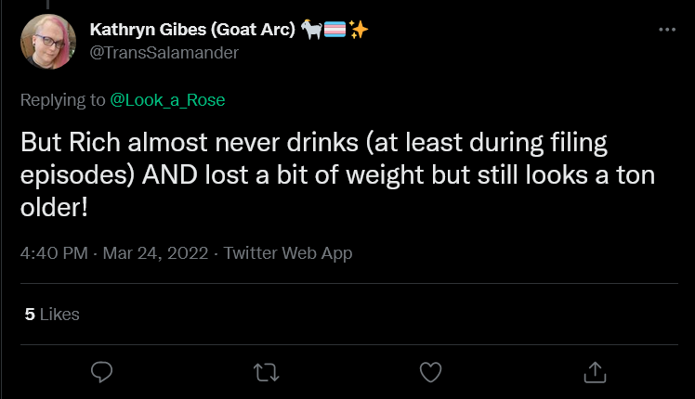
Task: Click the Twitter Web App source label
Action: [288, 253]
